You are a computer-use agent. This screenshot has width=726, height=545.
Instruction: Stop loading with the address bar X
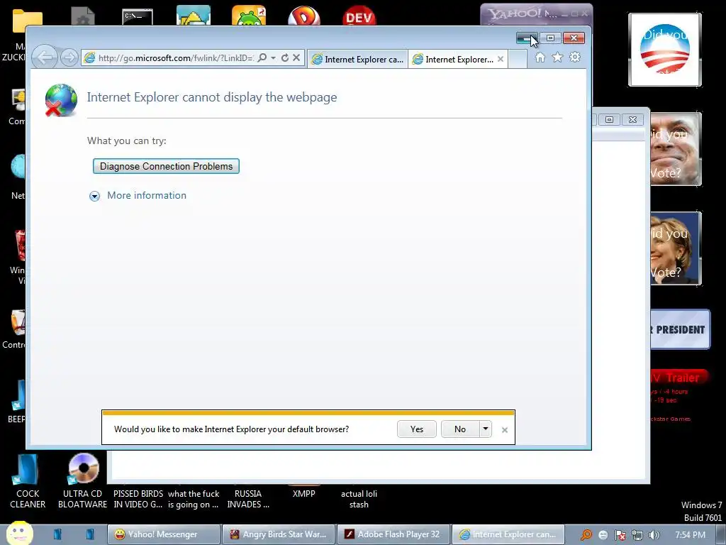[x=297, y=58]
